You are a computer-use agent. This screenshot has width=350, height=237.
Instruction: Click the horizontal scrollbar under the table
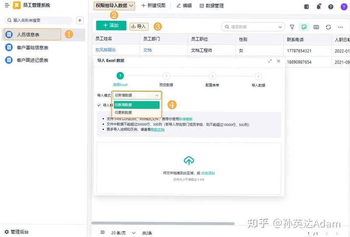[x=163, y=223]
